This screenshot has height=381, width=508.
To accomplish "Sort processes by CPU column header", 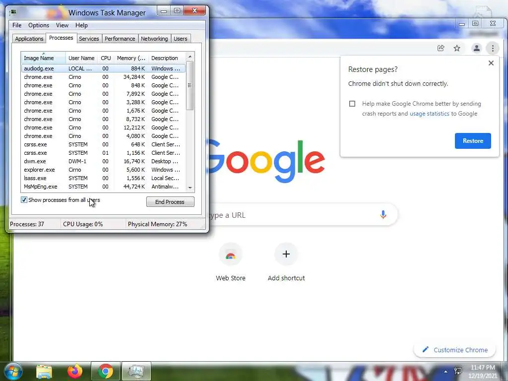I will pyautogui.click(x=106, y=58).
